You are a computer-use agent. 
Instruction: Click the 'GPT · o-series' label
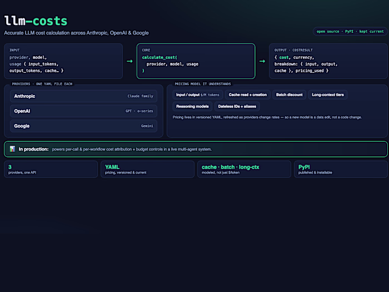139,111
